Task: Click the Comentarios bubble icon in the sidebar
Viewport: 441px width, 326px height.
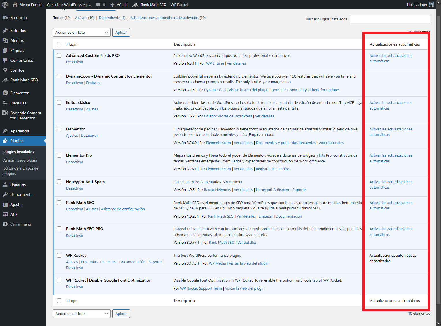Action: click(5, 60)
